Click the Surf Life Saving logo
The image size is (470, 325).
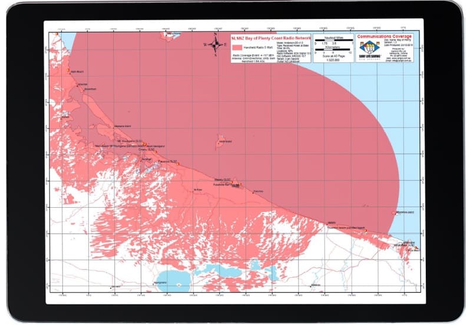coord(369,49)
